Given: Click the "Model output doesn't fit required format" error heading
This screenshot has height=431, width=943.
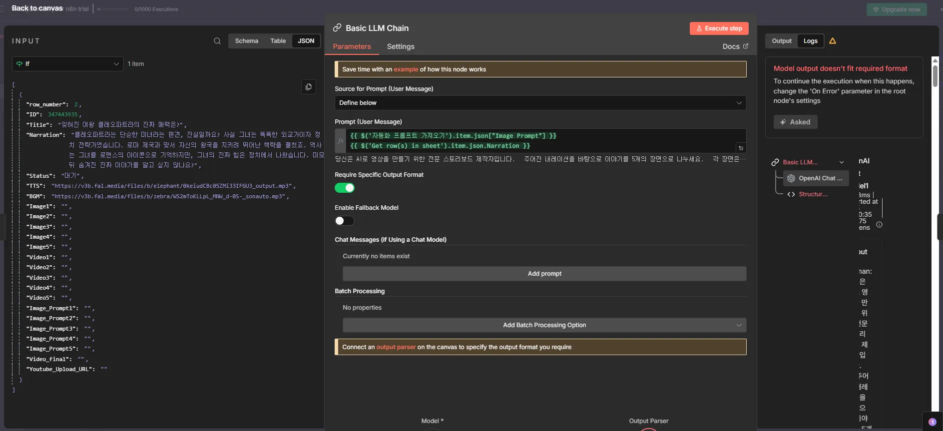Looking at the screenshot, I should pyautogui.click(x=841, y=68).
